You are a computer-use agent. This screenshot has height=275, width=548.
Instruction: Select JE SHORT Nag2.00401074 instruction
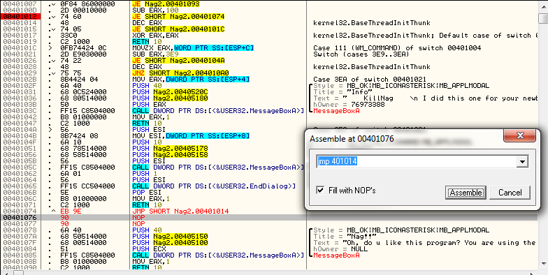(x=178, y=17)
